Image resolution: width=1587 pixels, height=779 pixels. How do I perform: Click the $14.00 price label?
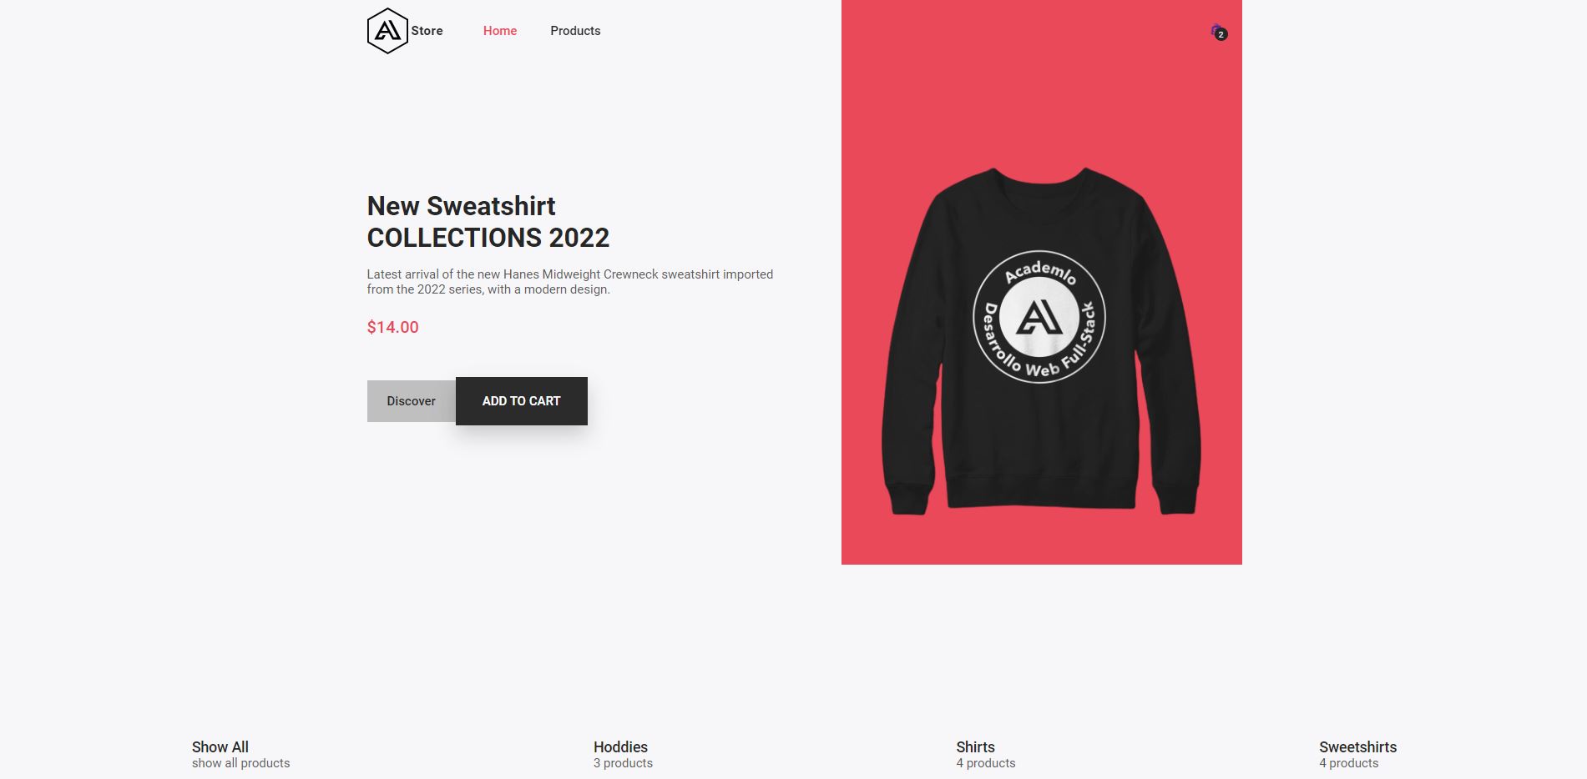(x=393, y=327)
